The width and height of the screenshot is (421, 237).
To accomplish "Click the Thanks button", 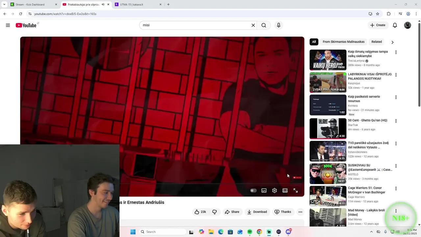I will click(x=283, y=212).
